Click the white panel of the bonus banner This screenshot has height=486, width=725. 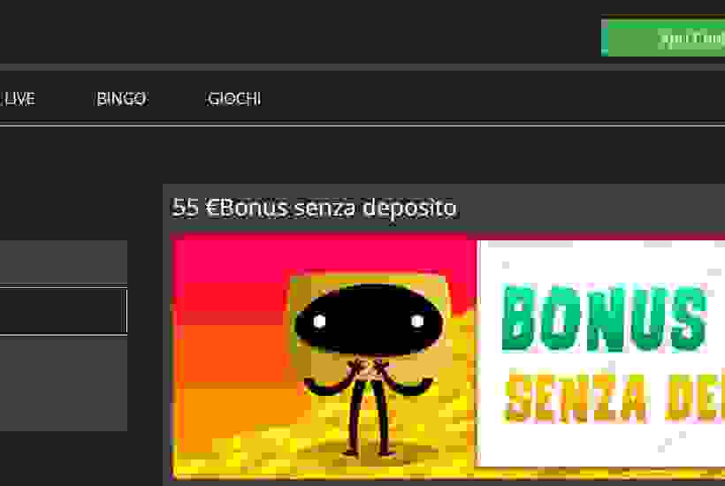601,353
